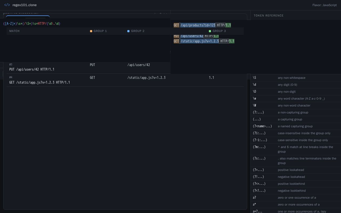Select the full match 'GET /static/app.js?v=1.2.3 HTTP/1.1'
Viewport: 341px width, 213px height.
[x=39, y=83]
